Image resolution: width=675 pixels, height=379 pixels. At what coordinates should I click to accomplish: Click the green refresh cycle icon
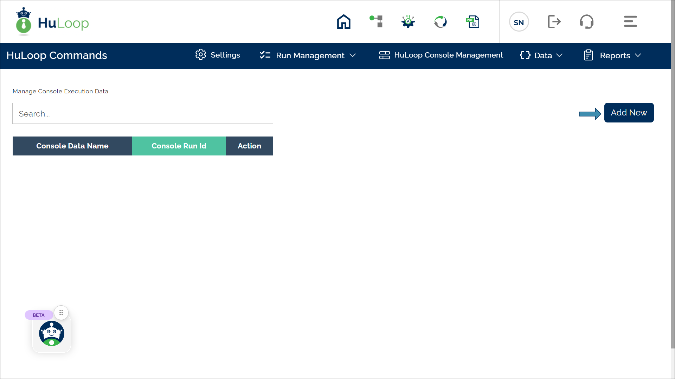coord(440,22)
